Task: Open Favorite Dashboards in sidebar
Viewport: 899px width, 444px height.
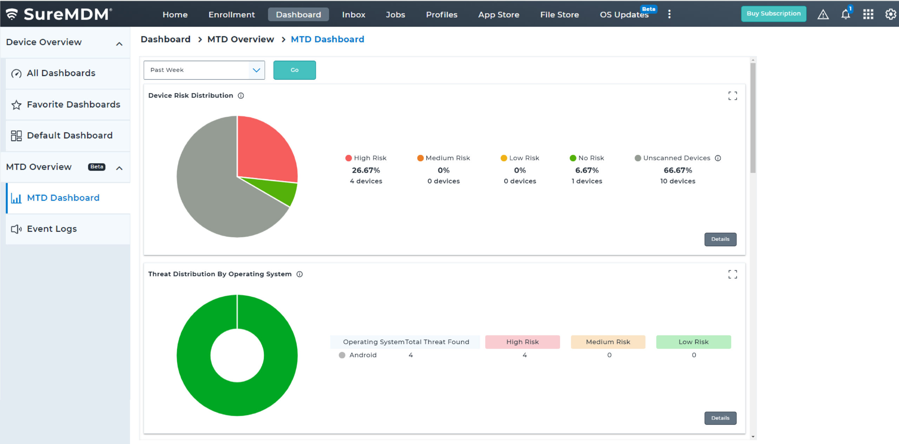Action: (x=68, y=105)
